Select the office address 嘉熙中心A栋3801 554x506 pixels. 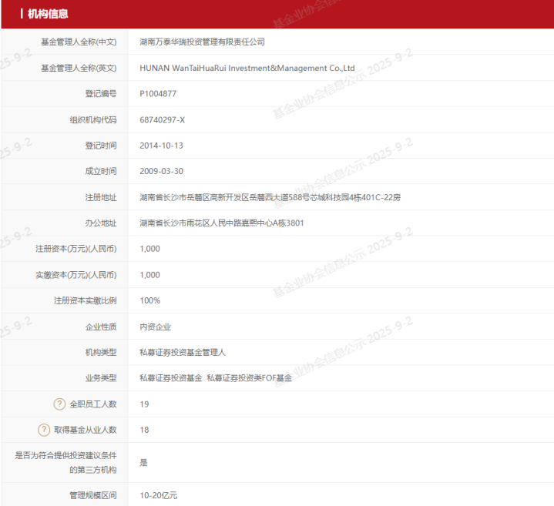coord(222,223)
